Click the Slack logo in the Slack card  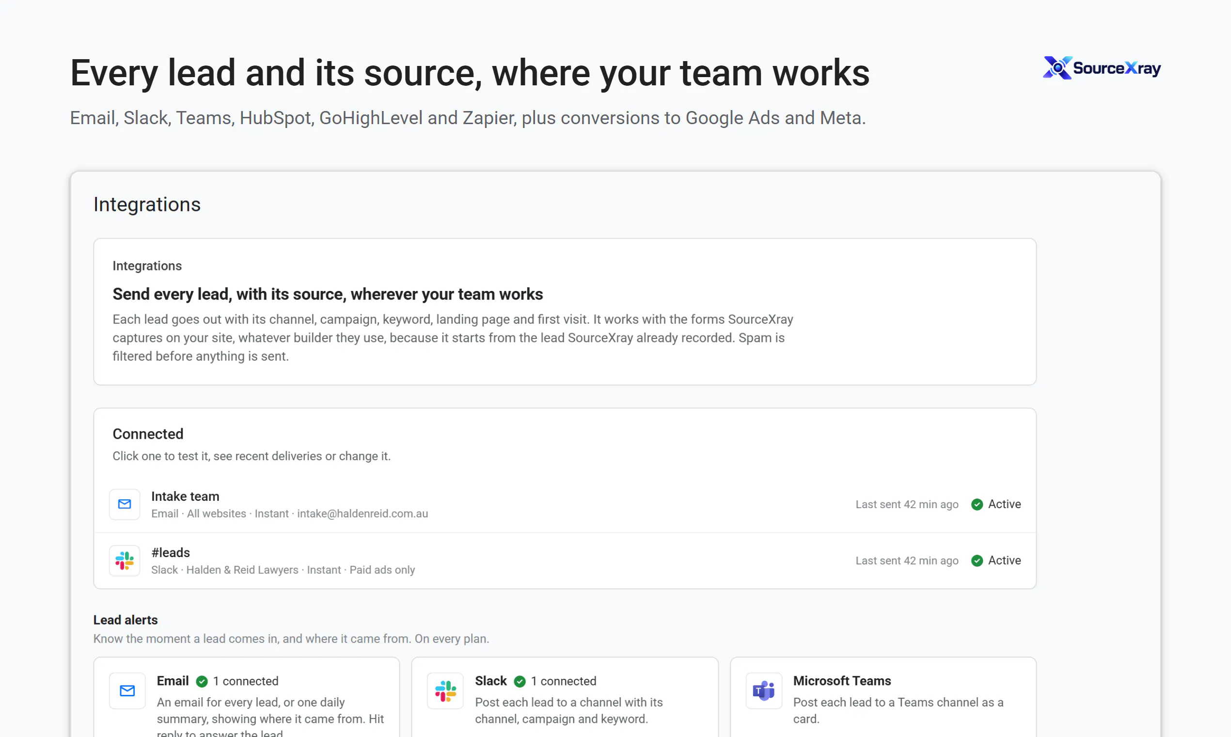click(x=445, y=690)
